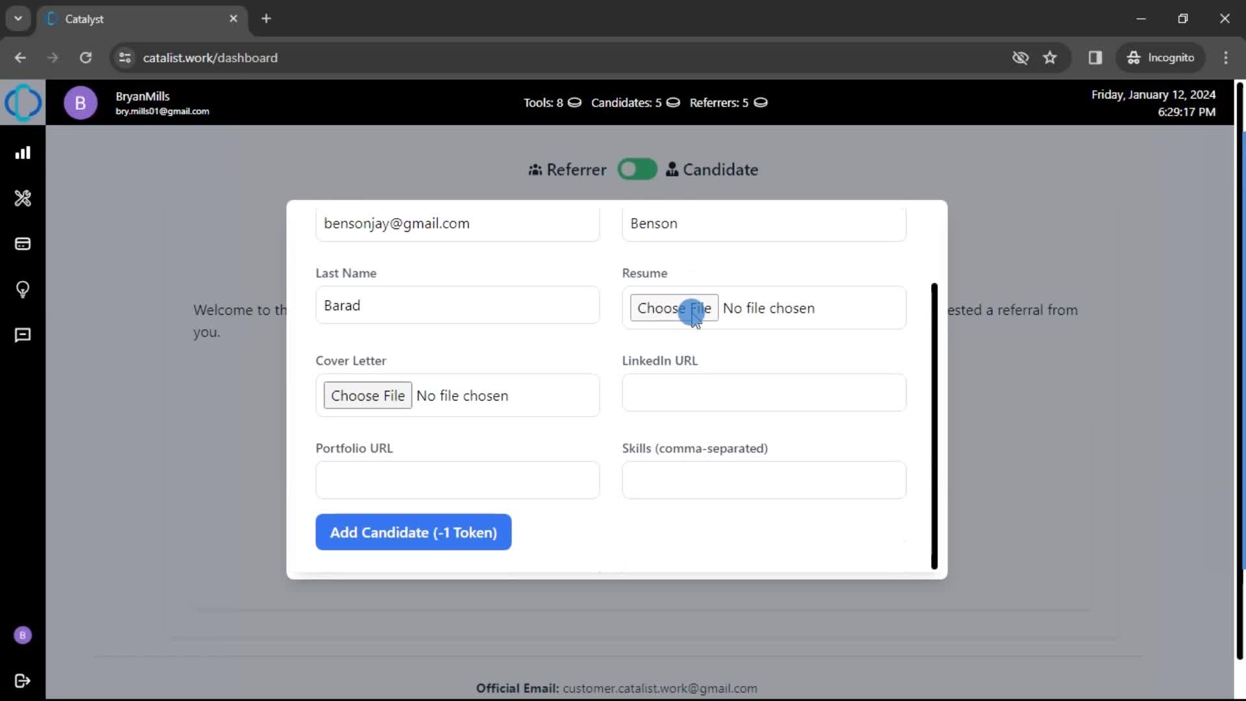Click the Add Candidate (-1 Token) button
This screenshot has height=701, width=1246.
point(413,532)
